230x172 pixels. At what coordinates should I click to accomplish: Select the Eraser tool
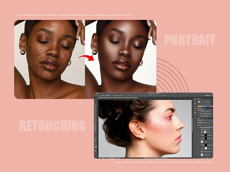95,122
